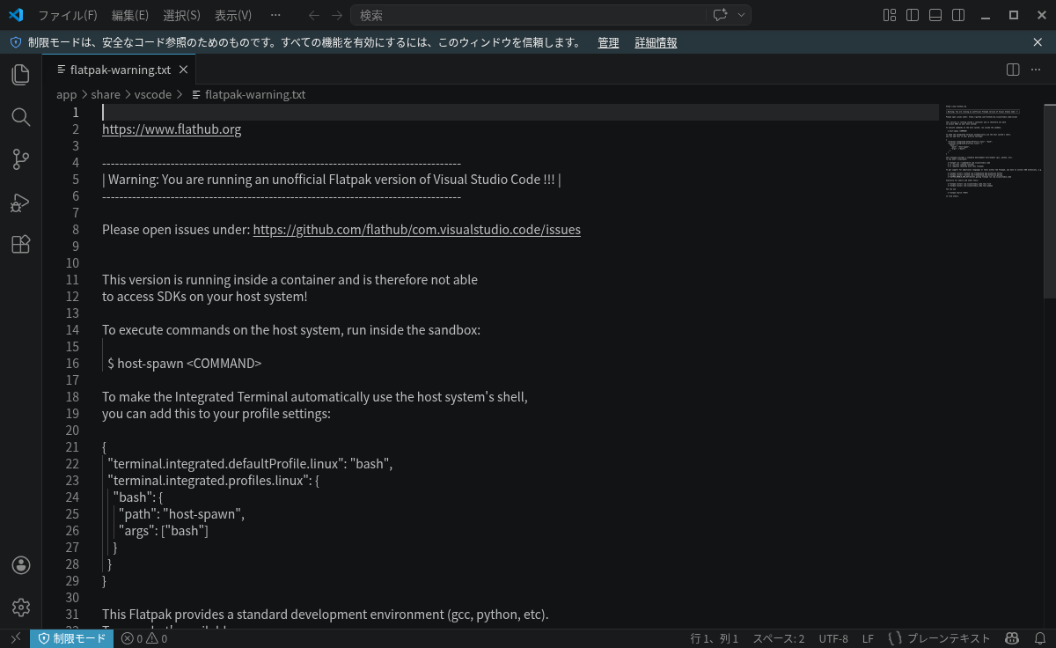The image size is (1056, 648).
Task: Open the Extensions view
Action: [20, 245]
